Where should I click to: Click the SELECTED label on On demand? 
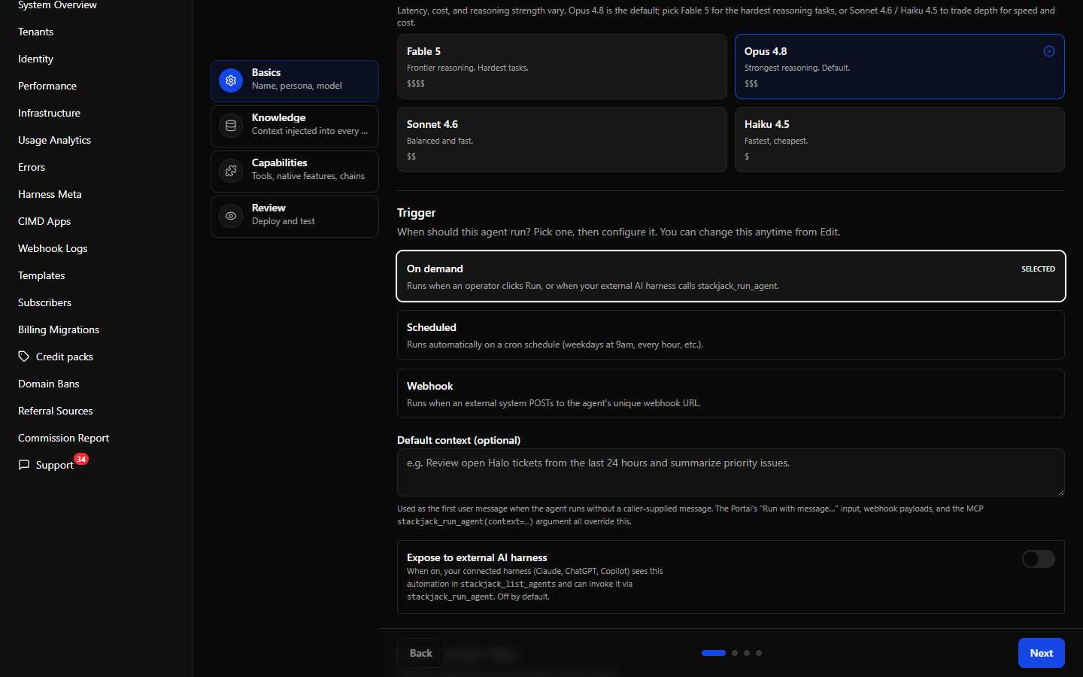[x=1038, y=269]
